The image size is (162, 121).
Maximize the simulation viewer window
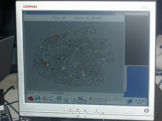pos(119,14)
